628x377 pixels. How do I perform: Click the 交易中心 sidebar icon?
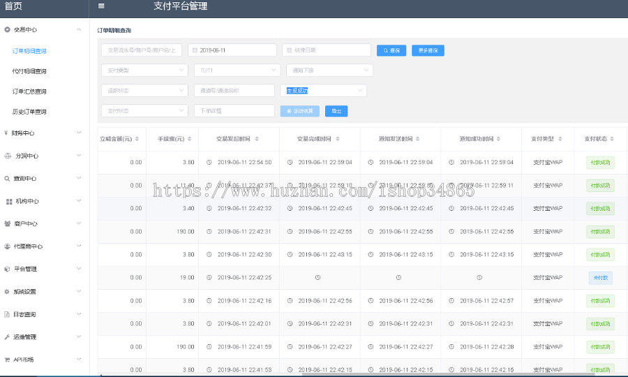pyautogui.click(x=7, y=29)
